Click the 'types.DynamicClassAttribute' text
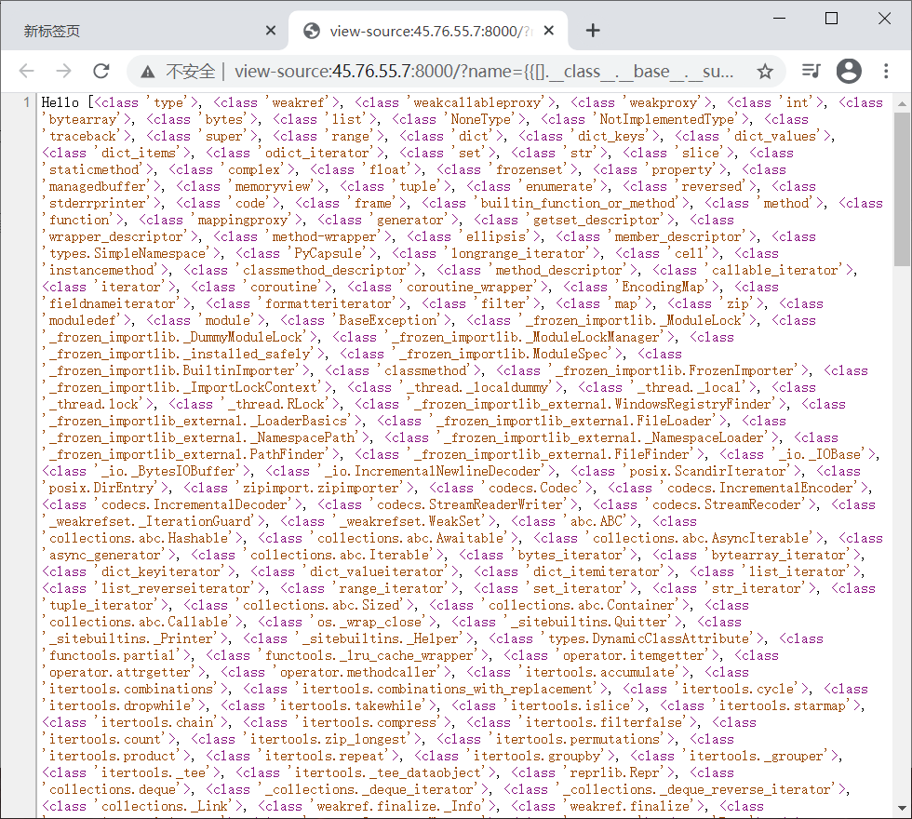This screenshot has height=819, width=912. pos(649,638)
